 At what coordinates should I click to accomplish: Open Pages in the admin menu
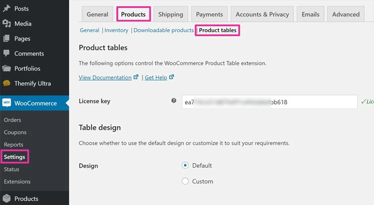pos(22,38)
